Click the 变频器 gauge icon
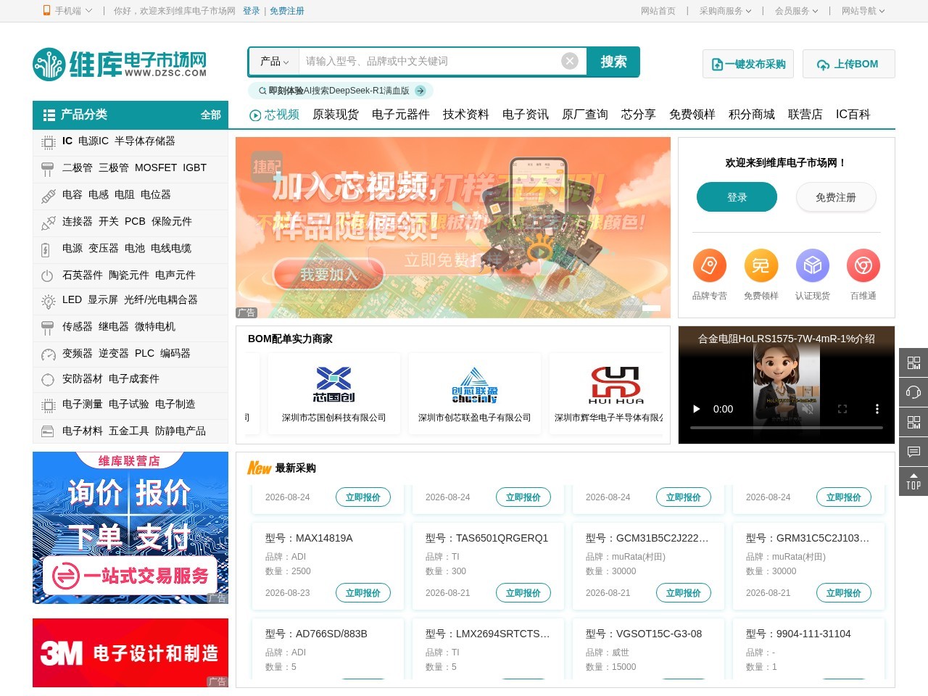Image resolution: width=928 pixels, height=696 pixels. (x=48, y=355)
